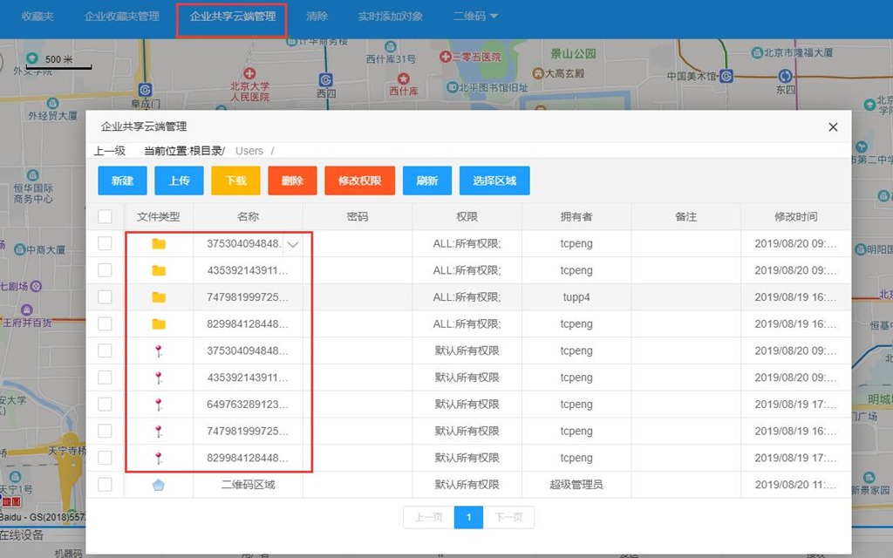The height and width of the screenshot is (558, 893).
Task: Check the box for the 二维码区域 row
Action: point(105,485)
